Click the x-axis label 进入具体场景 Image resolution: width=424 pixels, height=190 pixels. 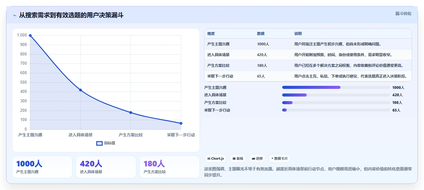tap(80, 135)
